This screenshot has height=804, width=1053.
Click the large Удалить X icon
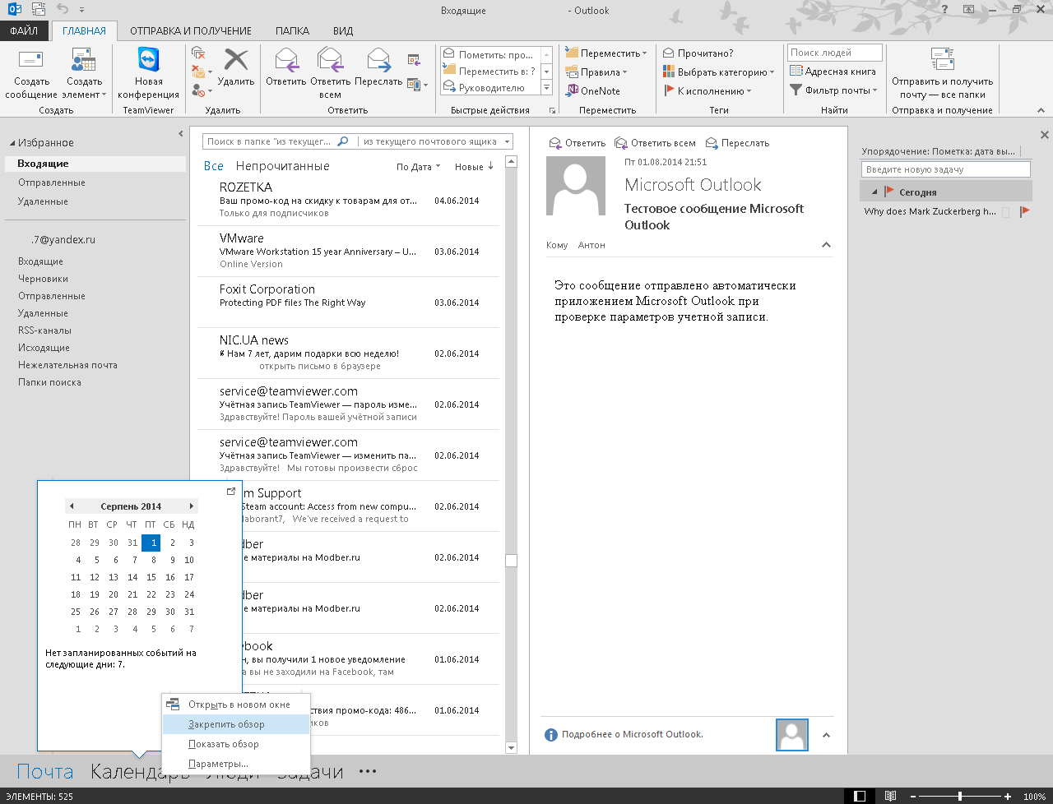pyautogui.click(x=236, y=60)
